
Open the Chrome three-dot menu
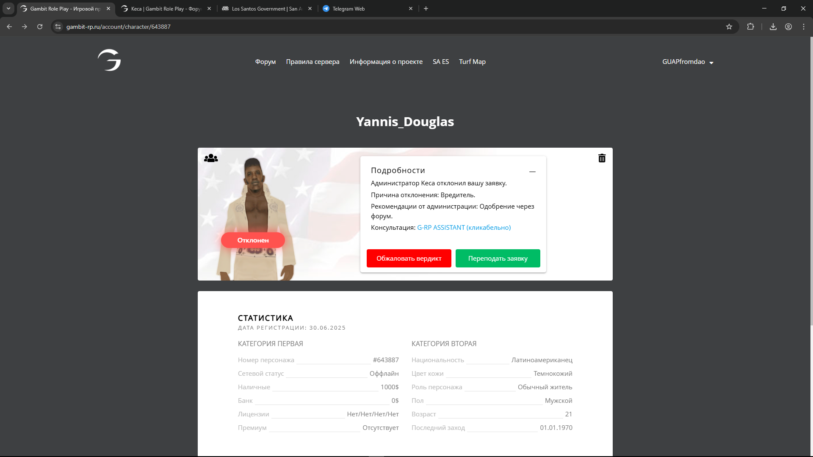click(804, 27)
